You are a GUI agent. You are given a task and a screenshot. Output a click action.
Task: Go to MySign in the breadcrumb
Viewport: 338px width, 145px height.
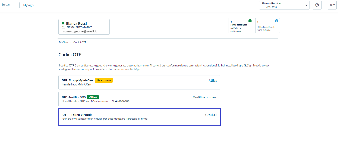63,42
